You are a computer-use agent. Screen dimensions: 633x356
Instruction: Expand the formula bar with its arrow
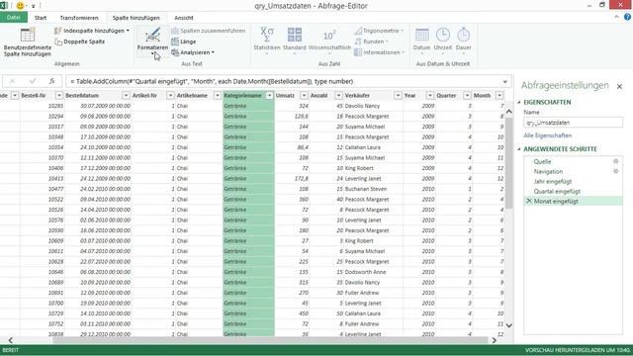pos(505,81)
